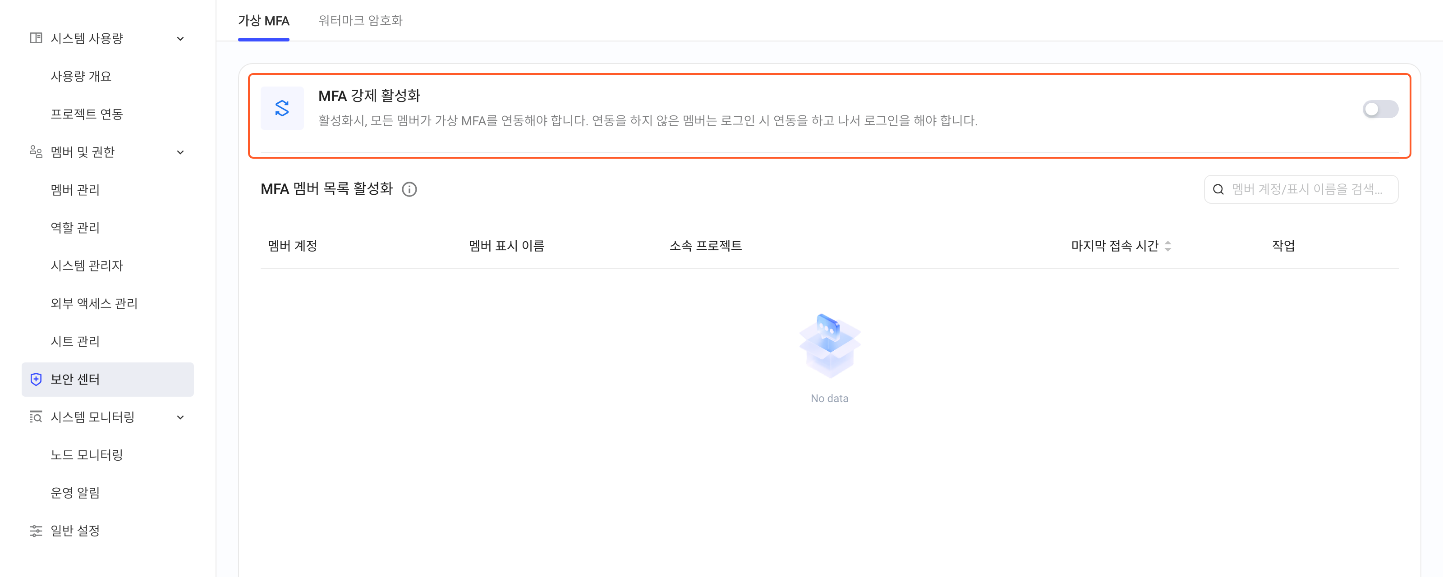Select 시트 관리 in sidebar

click(x=75, y=341)
